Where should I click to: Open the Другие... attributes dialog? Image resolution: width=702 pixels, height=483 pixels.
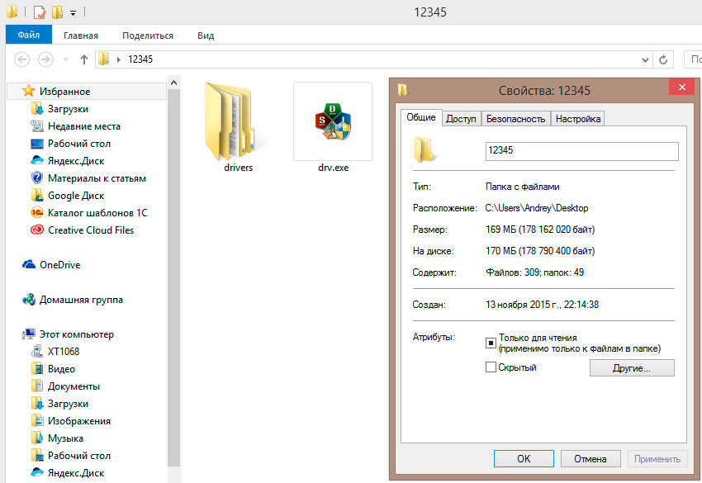632,368
